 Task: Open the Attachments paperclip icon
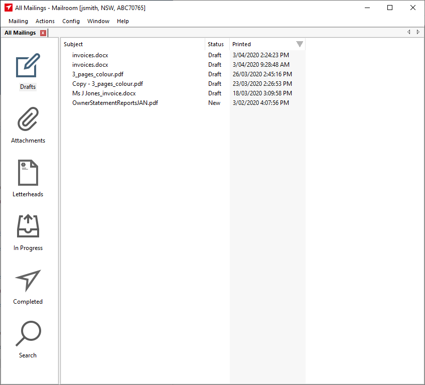click(x=28, y=119)
